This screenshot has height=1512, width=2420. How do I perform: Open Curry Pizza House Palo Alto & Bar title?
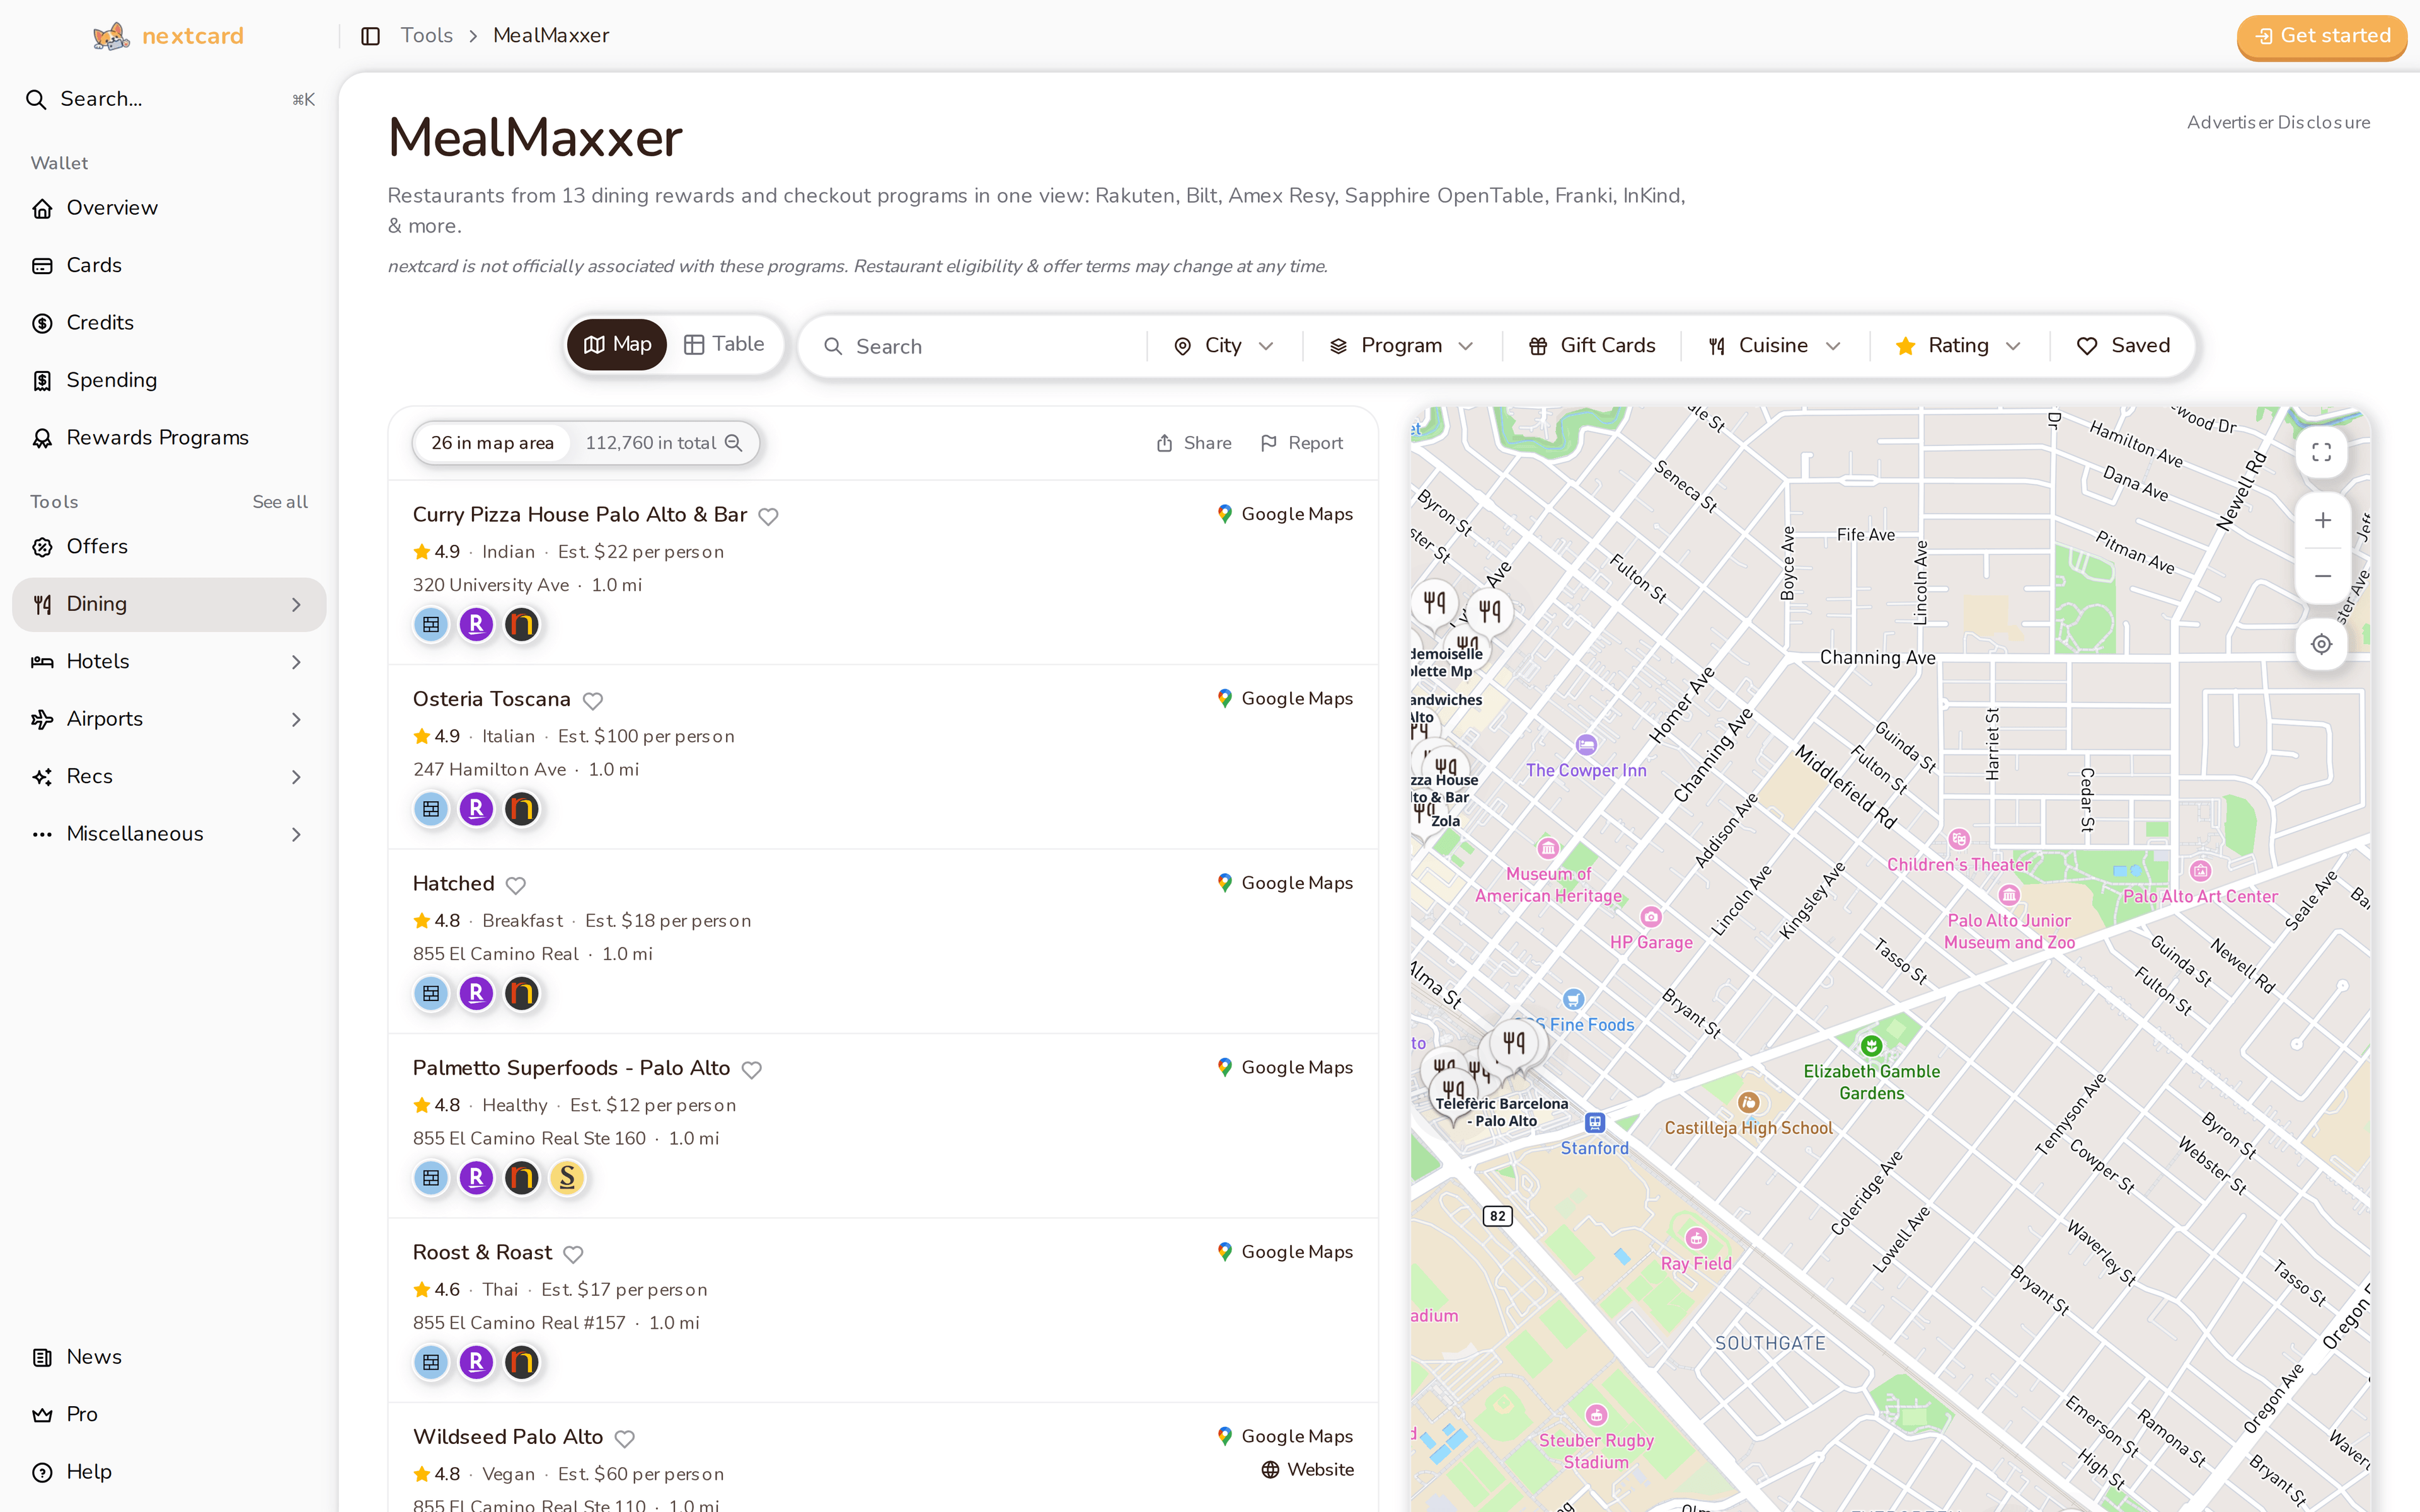pos(580,515)
